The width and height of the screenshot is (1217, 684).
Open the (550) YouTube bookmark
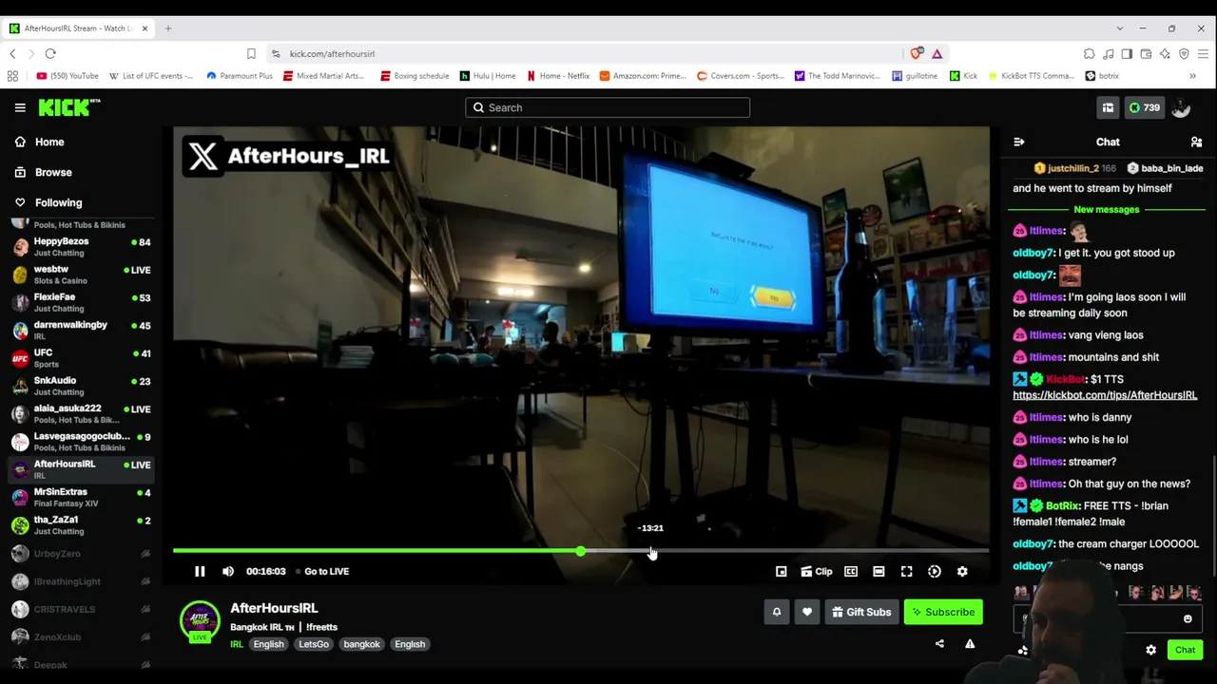click(x=67, y=76)
